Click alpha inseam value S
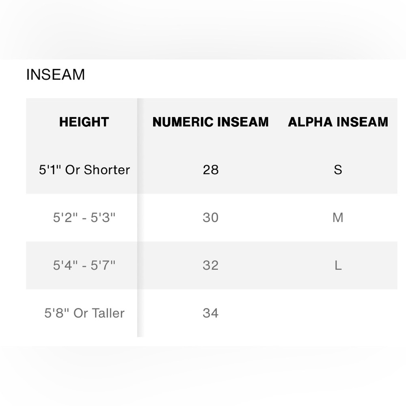 pos(338,170)
